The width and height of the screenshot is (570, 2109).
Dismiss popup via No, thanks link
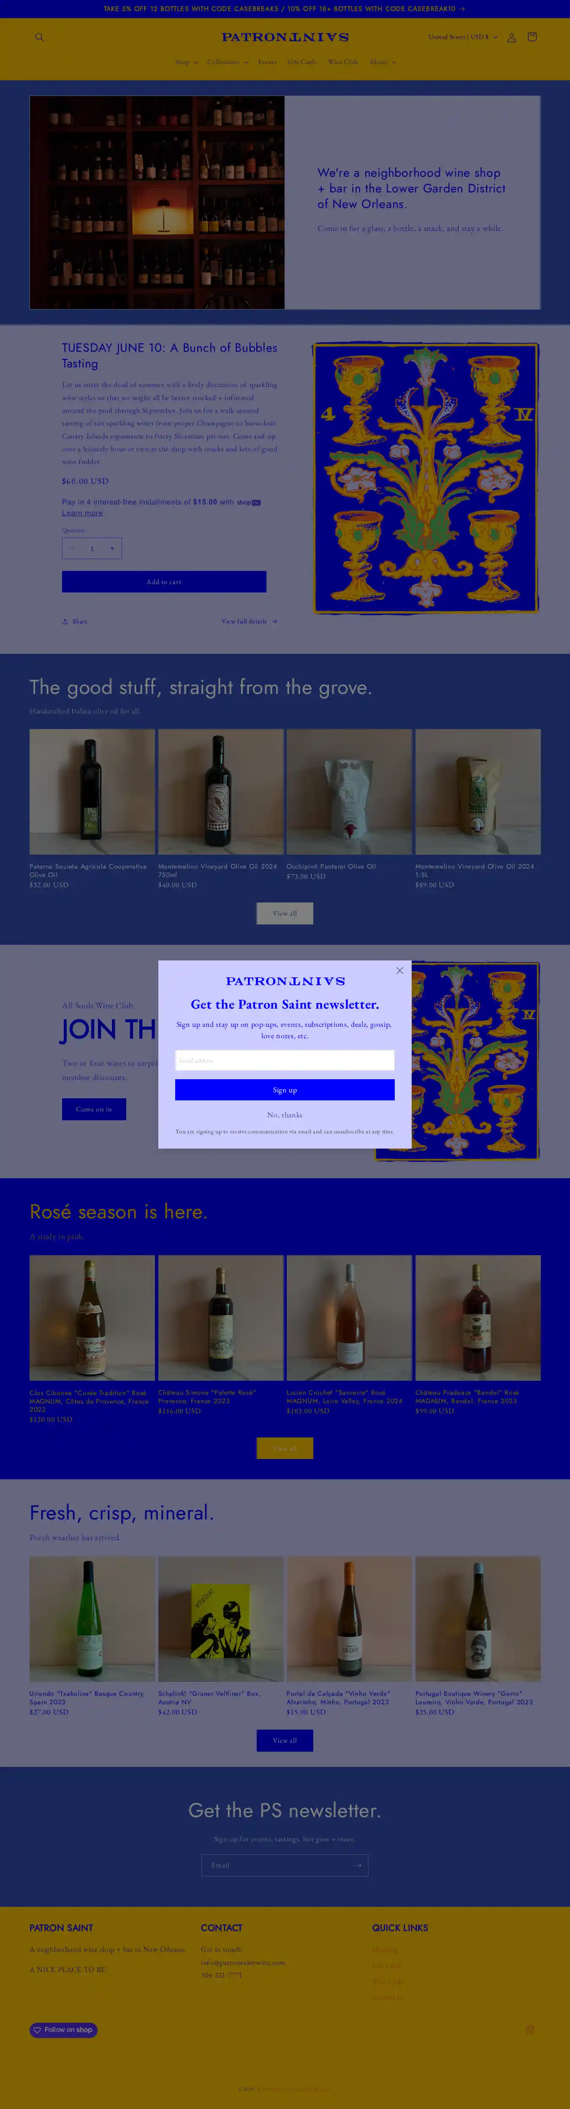[285, 1115]
